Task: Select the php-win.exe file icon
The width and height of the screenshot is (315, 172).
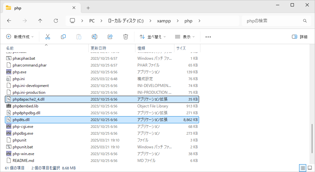Action: click(9, 154)
